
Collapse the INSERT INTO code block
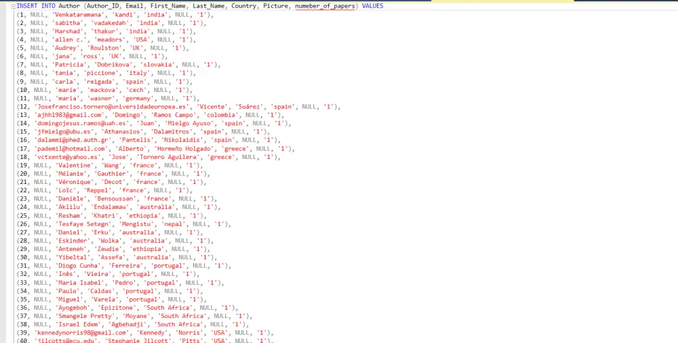pos(14,6)
